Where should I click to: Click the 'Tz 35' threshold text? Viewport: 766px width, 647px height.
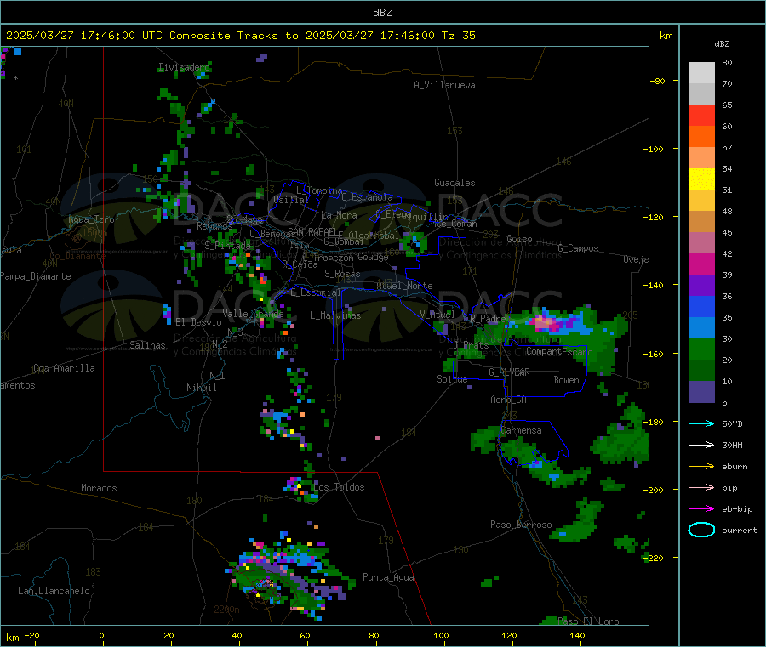click(458, 36)
